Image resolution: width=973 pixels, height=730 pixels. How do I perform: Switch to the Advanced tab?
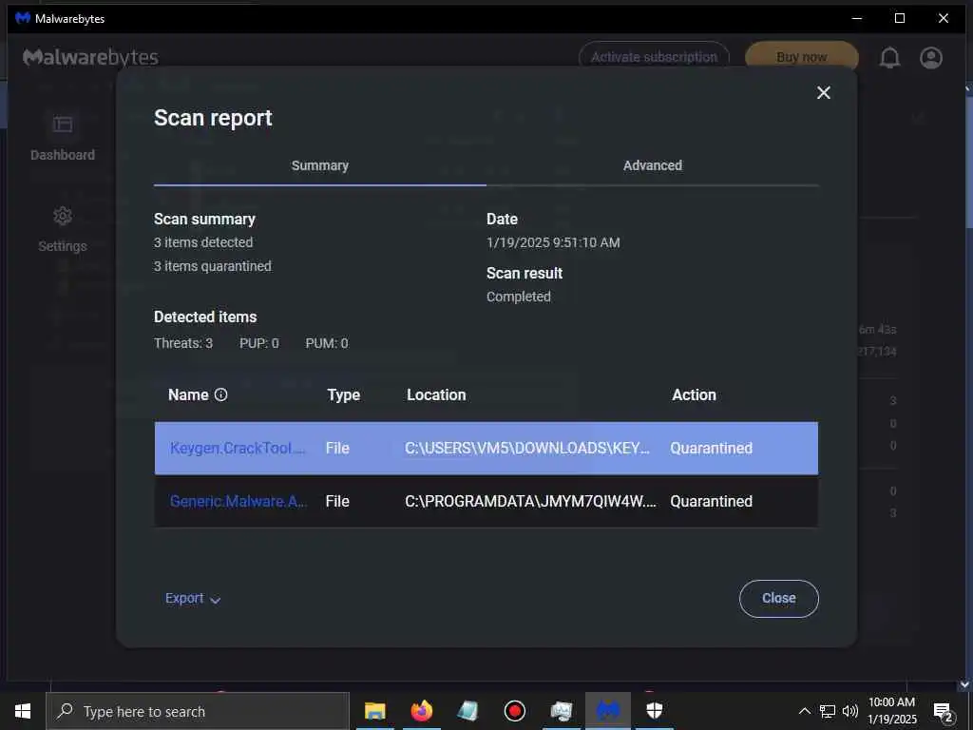652,165
